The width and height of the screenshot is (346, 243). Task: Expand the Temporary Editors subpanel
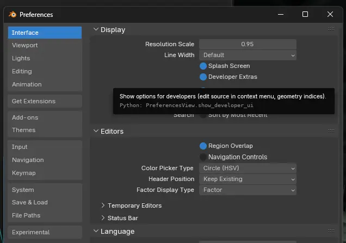point(103,205)
